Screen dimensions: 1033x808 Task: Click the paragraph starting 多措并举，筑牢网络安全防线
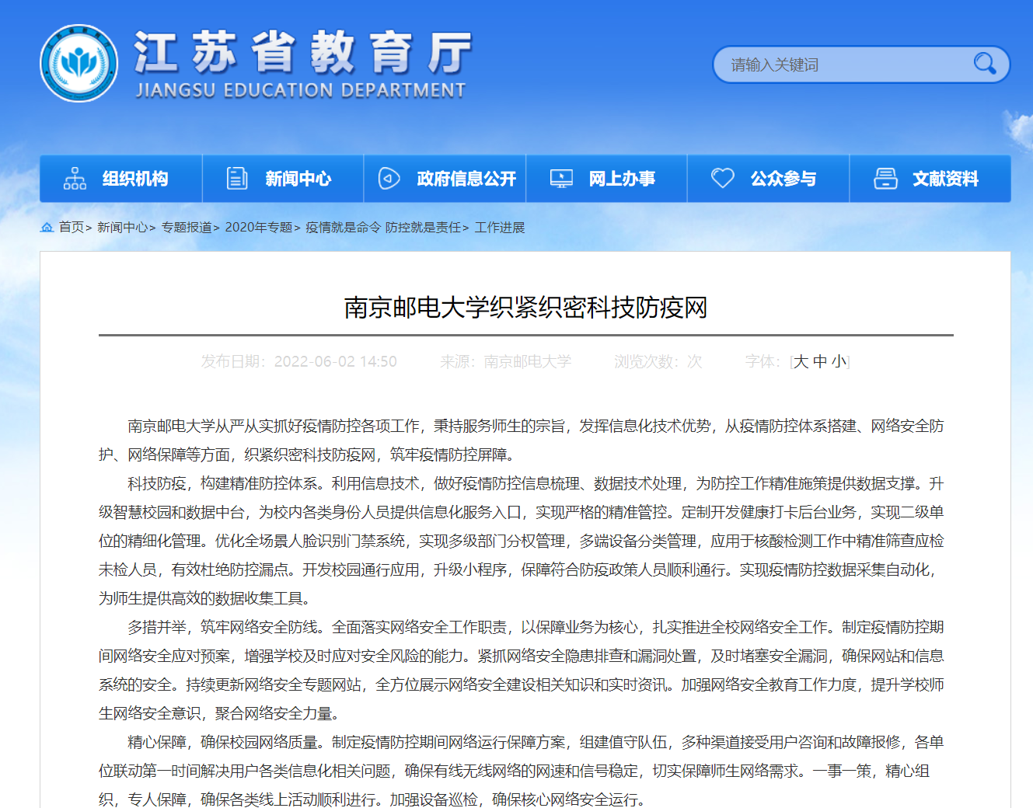click(522, 670)
